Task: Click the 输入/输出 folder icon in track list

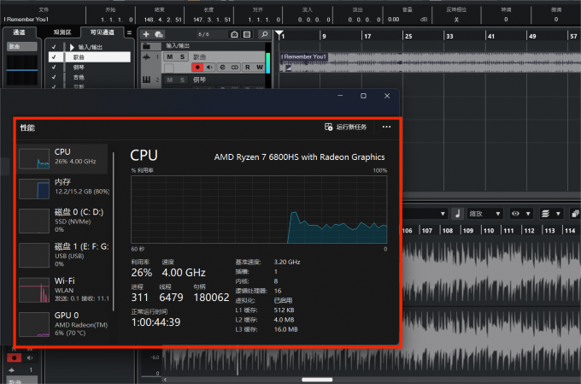Action: point(146,46)
